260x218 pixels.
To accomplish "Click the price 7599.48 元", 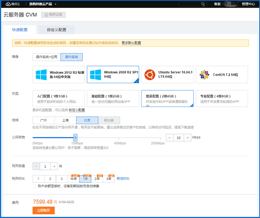I will pyautogui.click(x=45, y=202).
